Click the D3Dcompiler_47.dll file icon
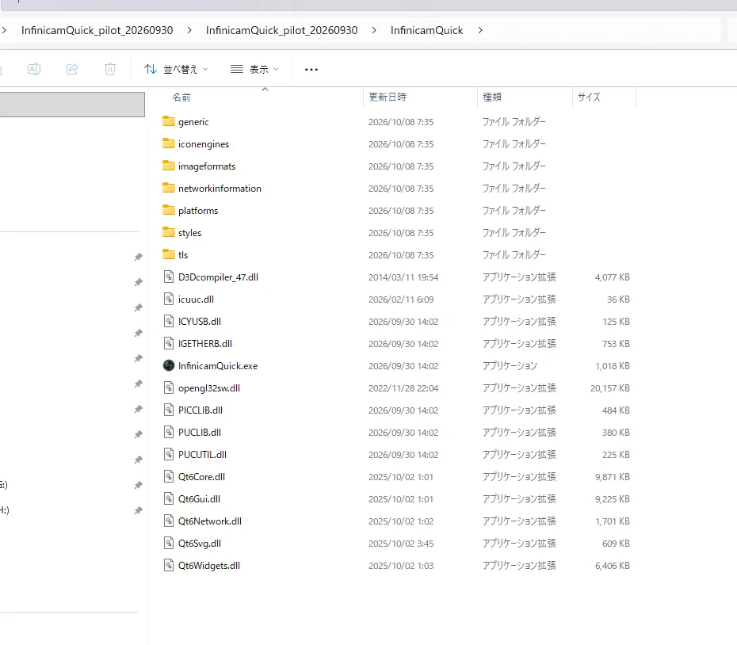This screenshot has width=737, height=645. point(169,277)
